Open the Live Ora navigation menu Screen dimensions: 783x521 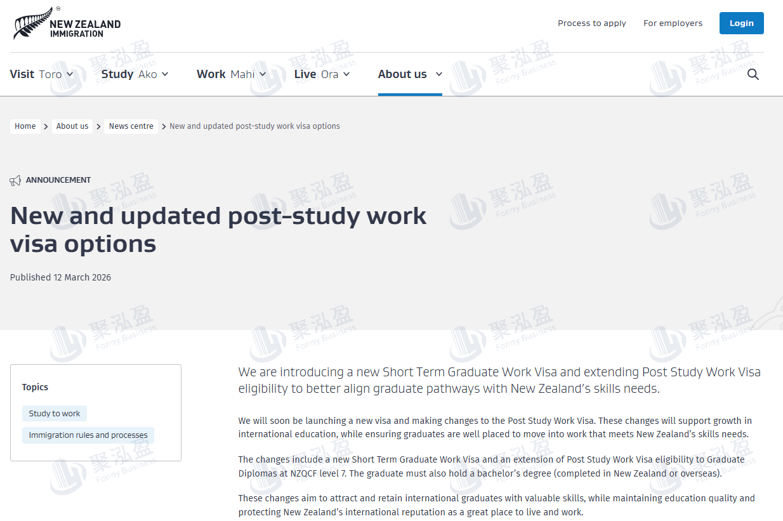pyautogui.click(x=322, y=74)
